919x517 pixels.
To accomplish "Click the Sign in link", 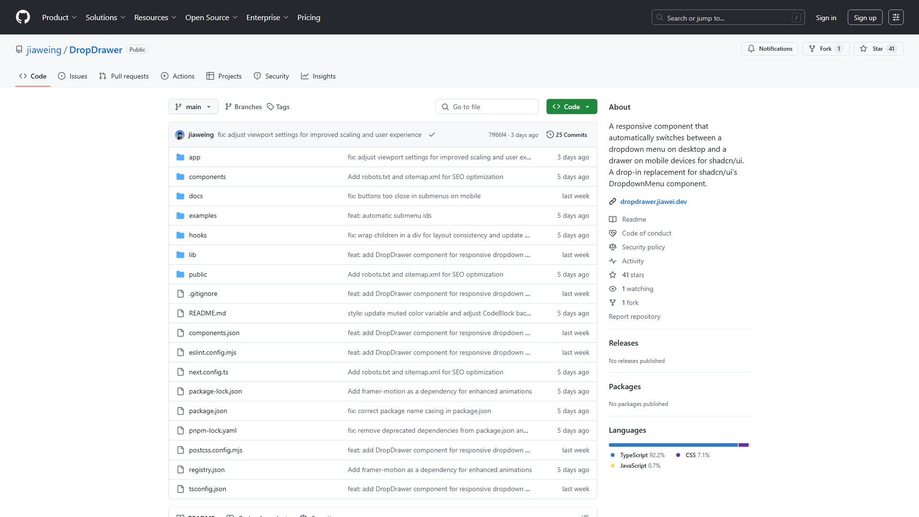I will (826, 18).
